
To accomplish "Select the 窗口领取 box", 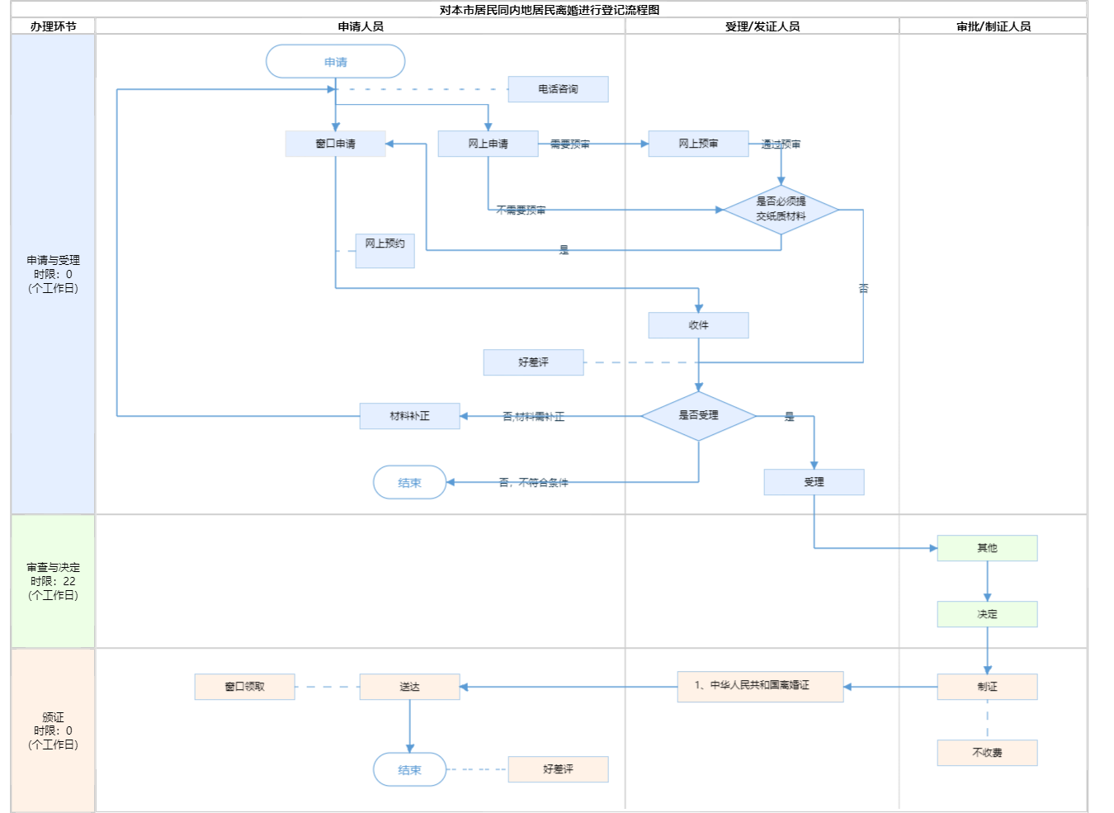I will coord(244,687).
